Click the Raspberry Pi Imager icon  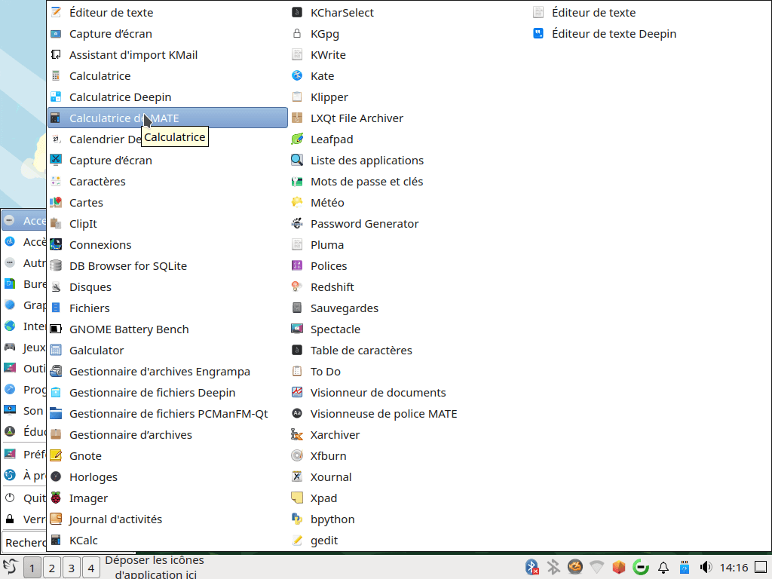coord(56,498)
